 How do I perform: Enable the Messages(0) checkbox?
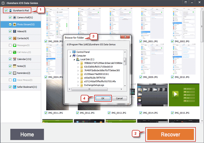click(10, 45)
